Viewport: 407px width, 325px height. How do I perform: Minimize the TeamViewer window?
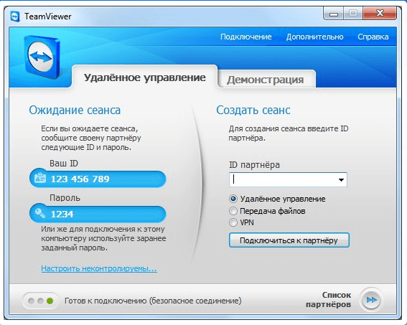[x=334, y=14]
